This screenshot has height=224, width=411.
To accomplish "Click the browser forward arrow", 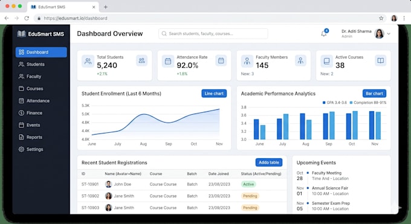I will 16,18.
